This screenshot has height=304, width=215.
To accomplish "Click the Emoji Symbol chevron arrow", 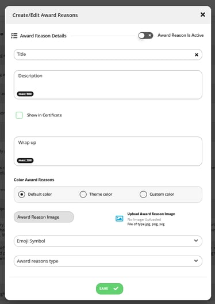I will (x=196, y=241).
